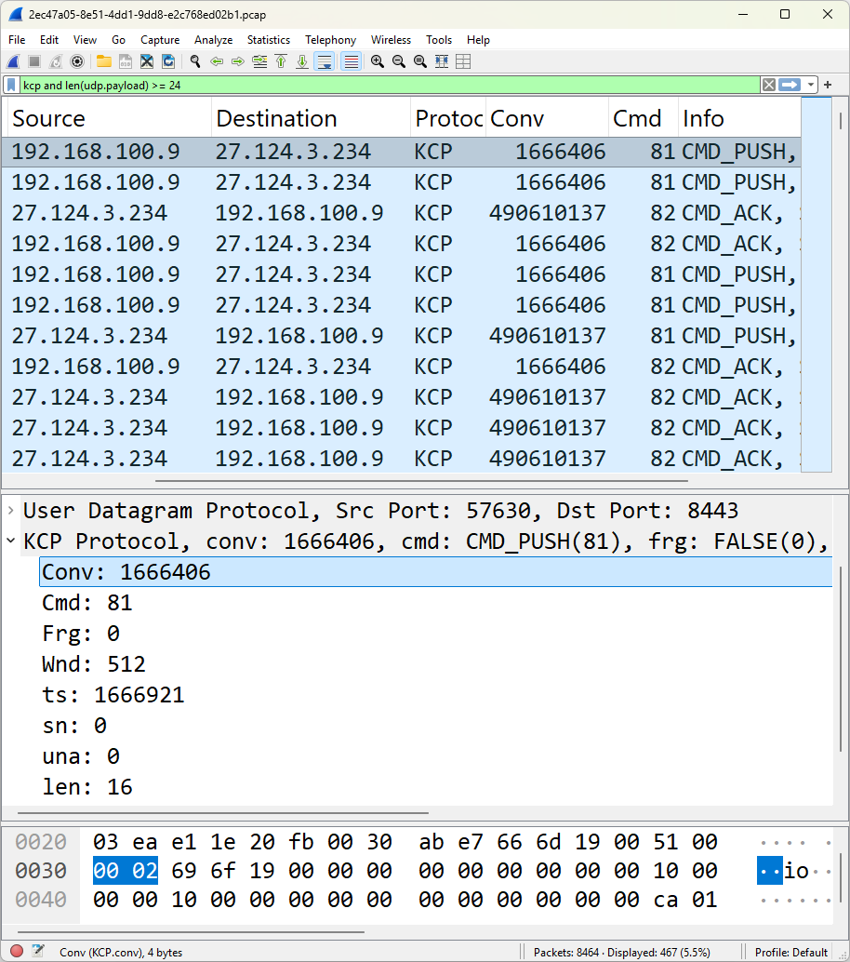Open a capture file with the folder icon

pos(104,61)
